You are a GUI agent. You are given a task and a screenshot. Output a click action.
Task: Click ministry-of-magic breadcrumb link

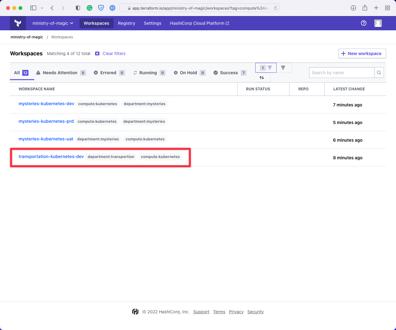pyautogui.click(x=27, y=37)
